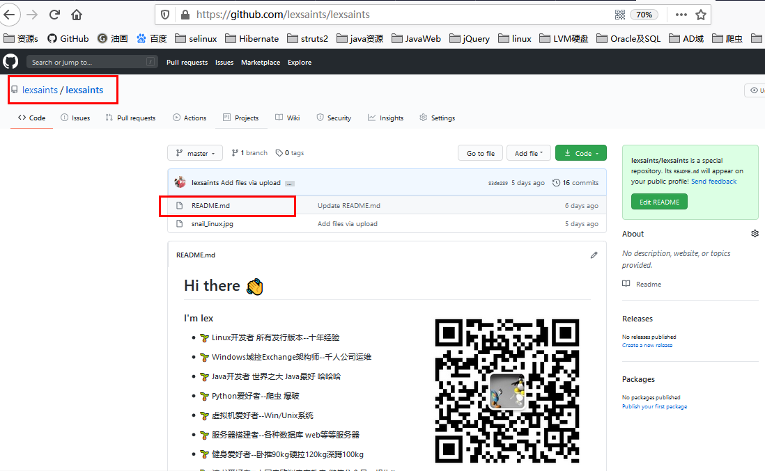
Task: Click the bold lexsaints repository name link
Action: click(84, 90)
